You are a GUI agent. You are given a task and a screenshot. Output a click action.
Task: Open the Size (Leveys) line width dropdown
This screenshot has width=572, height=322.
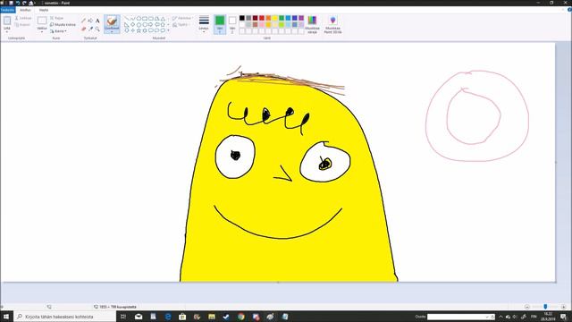pyautogui.click(x=204, y=24)
